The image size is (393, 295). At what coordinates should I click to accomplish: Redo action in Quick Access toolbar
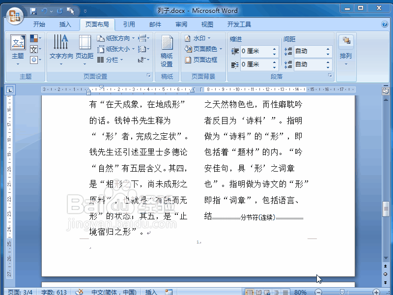tap(59, 11)
